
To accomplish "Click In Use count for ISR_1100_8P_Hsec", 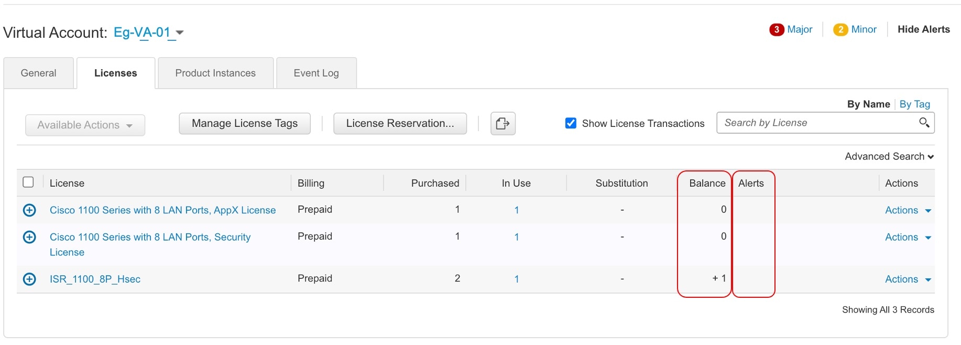I will point(517,279).
